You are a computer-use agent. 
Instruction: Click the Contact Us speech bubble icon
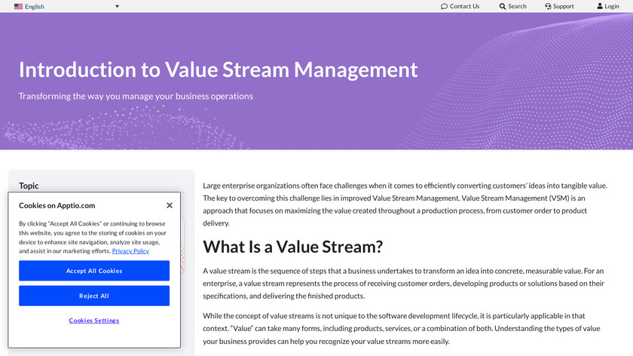(444, 6)
